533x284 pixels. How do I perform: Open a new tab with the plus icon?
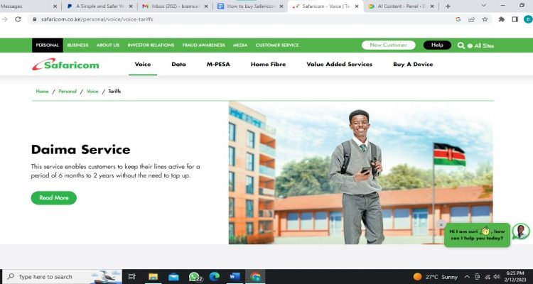(x=448, y=6)
